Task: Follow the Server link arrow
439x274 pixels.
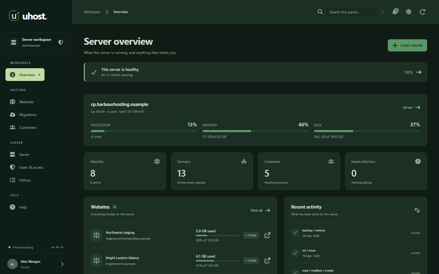Action: tap(412, 107)
